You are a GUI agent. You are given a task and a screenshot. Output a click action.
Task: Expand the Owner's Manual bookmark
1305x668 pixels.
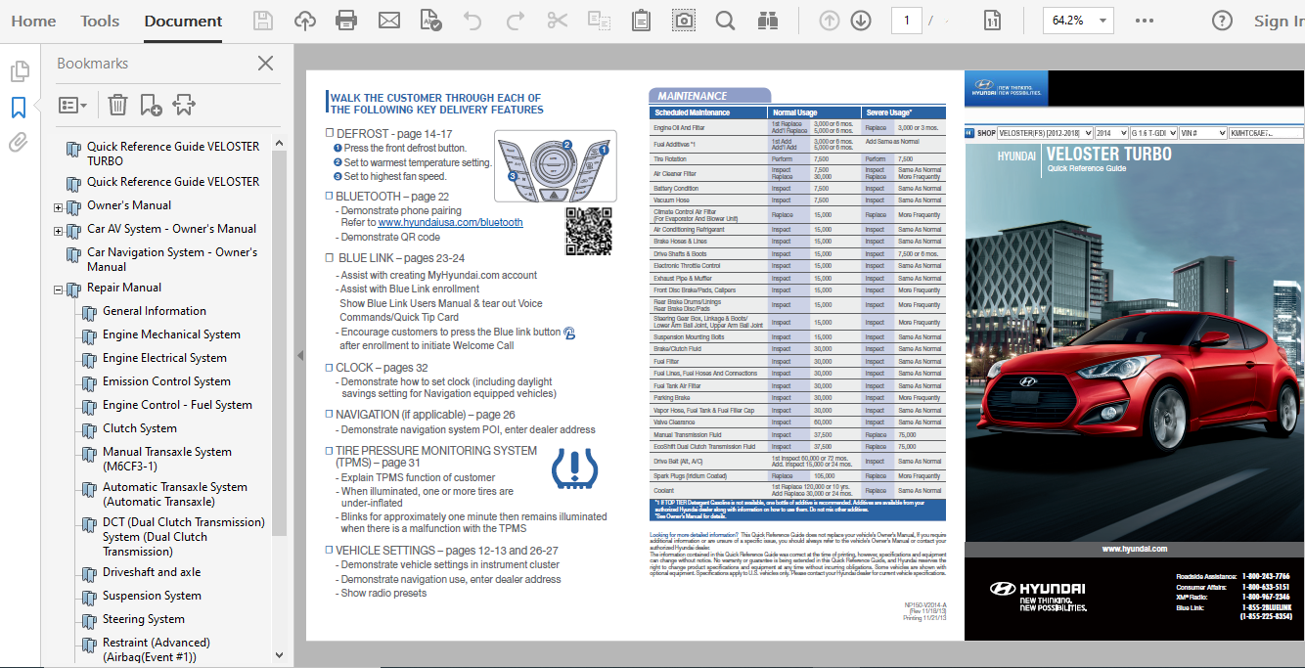pos(58,206)
